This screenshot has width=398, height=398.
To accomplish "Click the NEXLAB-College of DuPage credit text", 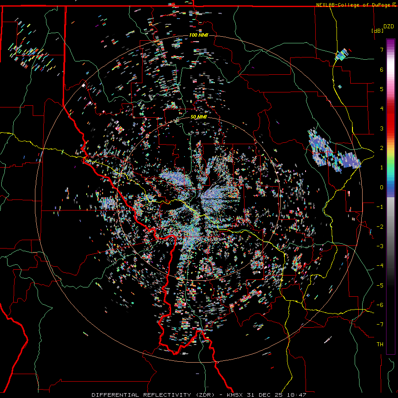I will point(354,5).
